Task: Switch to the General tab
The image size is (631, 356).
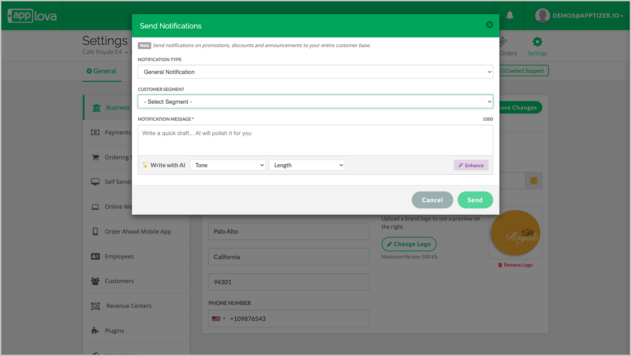Action: (101, 71)
